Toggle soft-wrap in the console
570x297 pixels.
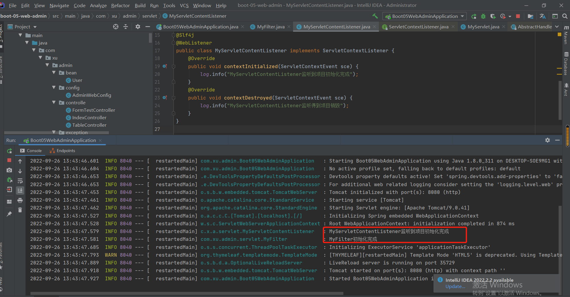20,181
